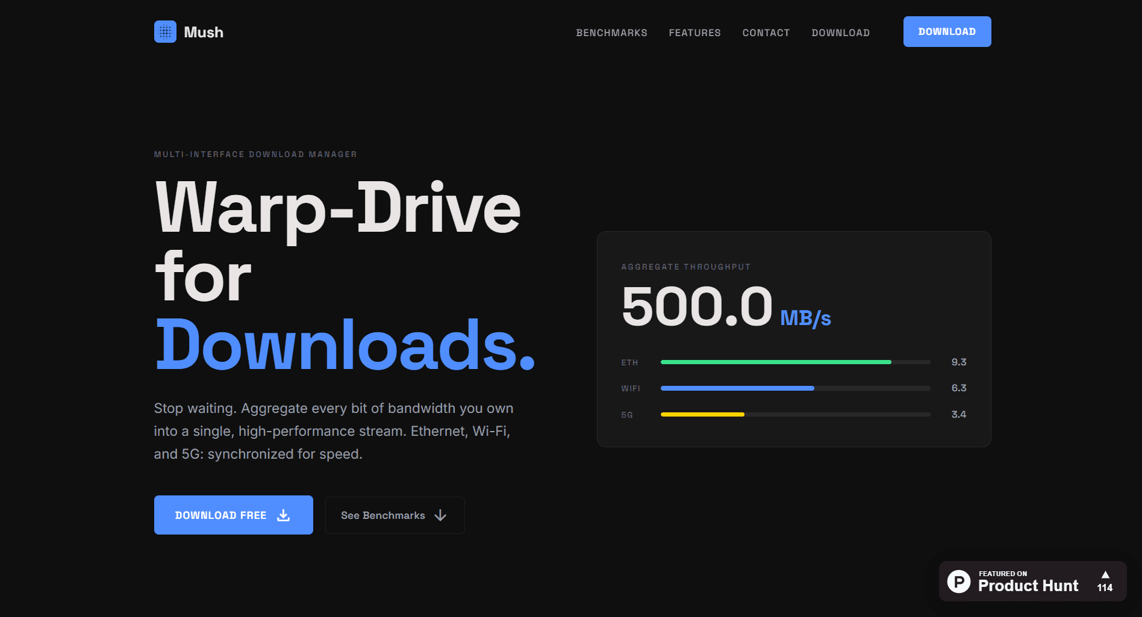Screen dimensions: 1142x617
Task: Click the WIFI value 6.3
Action: tap(958, 388)
